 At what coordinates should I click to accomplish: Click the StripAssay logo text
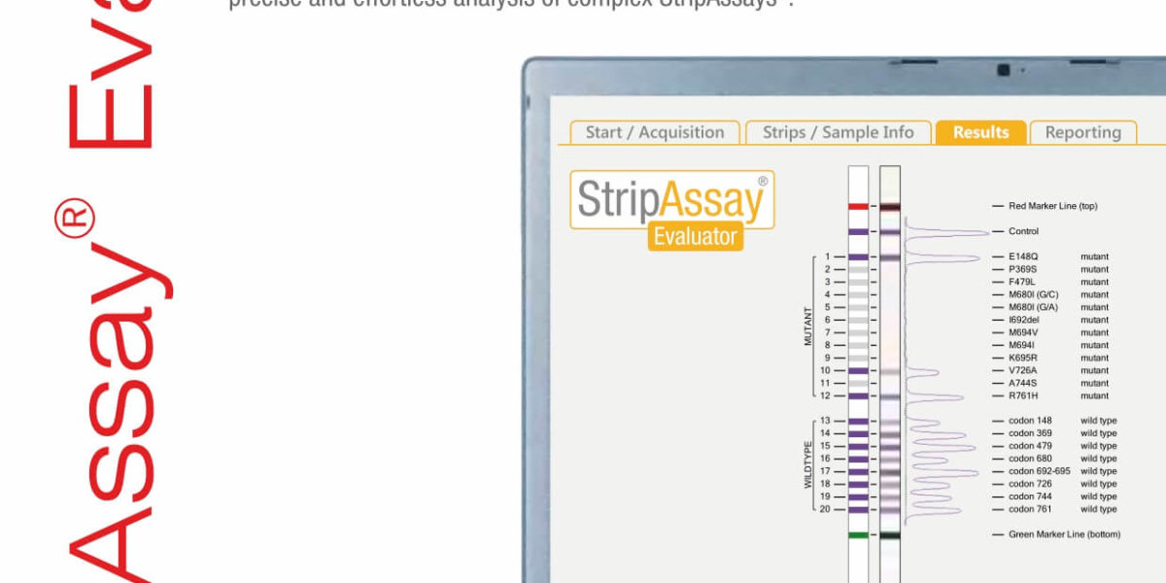(670, 198)
